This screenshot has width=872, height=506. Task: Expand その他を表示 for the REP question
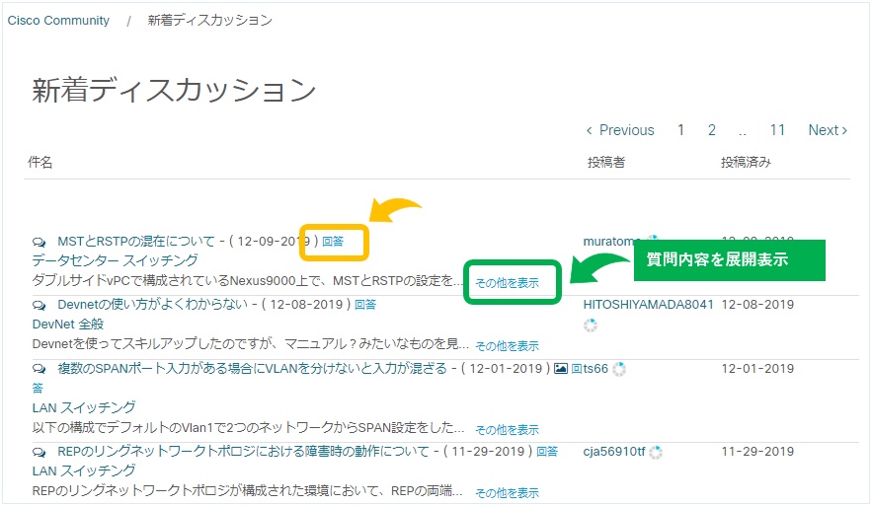508,493
